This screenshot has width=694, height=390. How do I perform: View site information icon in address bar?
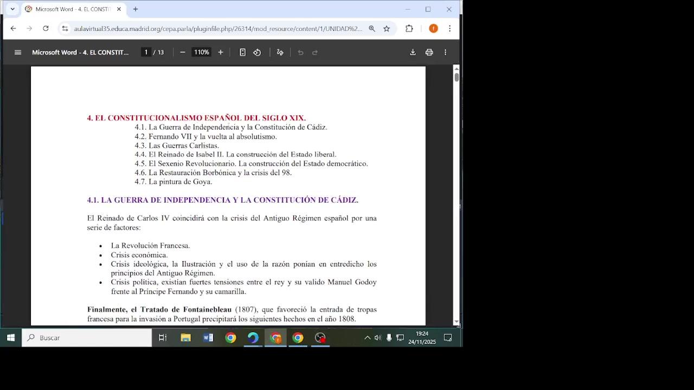click(x=65, y=29)
